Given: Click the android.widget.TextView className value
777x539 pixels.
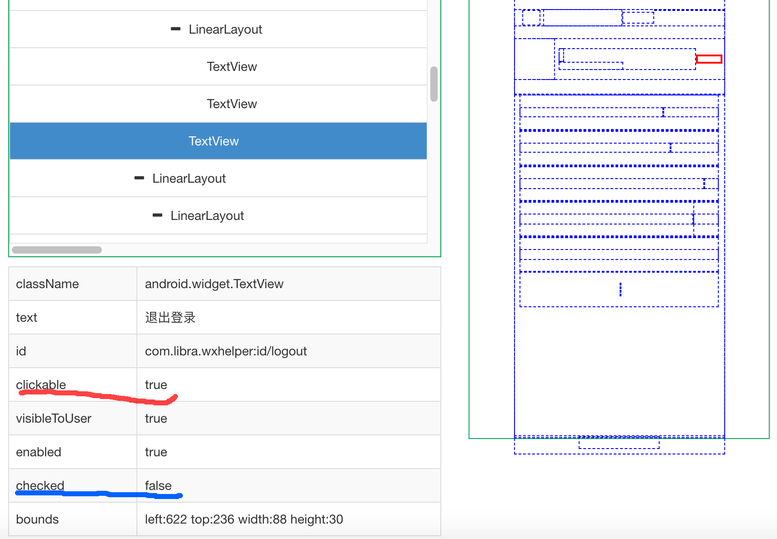Looking at the screenshot, I should (214, 284).
